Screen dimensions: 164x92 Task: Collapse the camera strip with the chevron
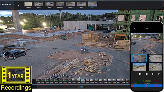18,5
